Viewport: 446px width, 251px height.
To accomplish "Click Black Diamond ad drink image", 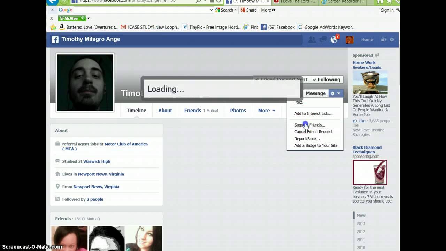I will pos(370,172).
